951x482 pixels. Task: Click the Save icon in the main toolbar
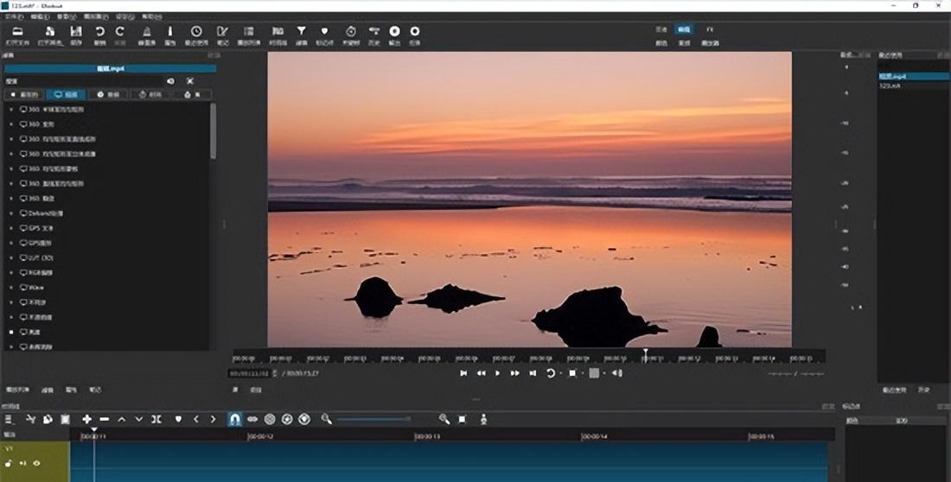tap(76, 32)
